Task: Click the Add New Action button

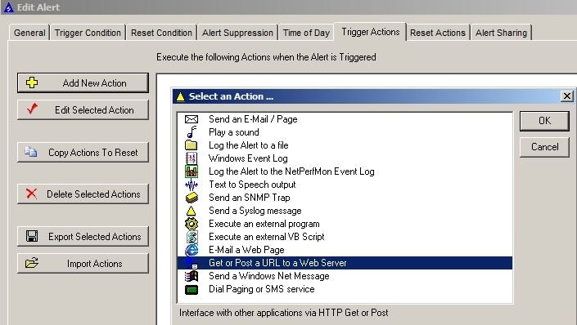Action: [83, 83]
